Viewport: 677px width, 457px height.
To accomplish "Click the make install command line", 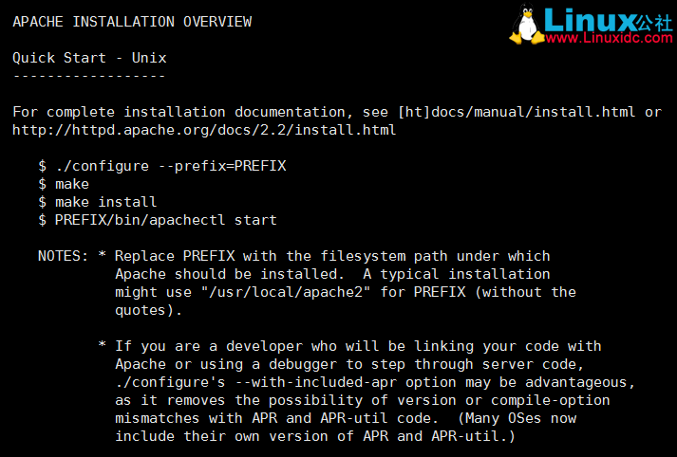I will [x=97, y=202].
